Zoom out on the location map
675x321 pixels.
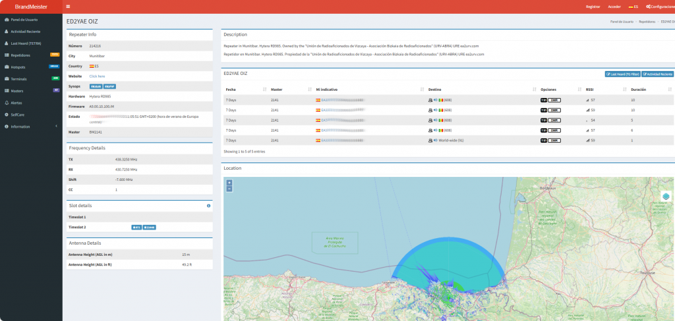click(229, 189)
